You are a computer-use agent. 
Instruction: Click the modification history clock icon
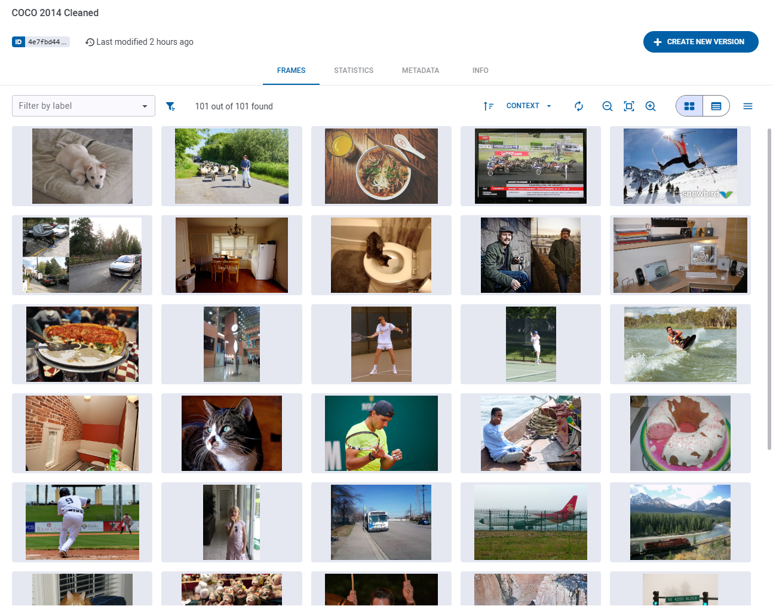[90, 42]
